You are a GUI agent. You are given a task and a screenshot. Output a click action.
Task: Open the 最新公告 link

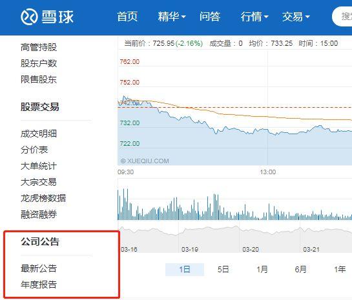click(39, 268)
